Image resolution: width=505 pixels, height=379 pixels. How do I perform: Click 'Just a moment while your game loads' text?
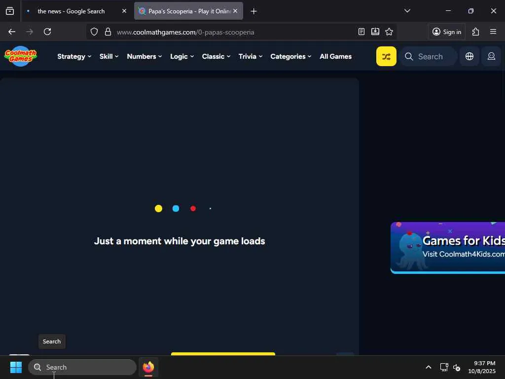coord(180,241)
